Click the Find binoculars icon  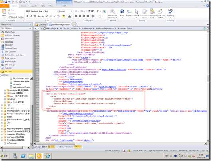(x=122, y=12)
